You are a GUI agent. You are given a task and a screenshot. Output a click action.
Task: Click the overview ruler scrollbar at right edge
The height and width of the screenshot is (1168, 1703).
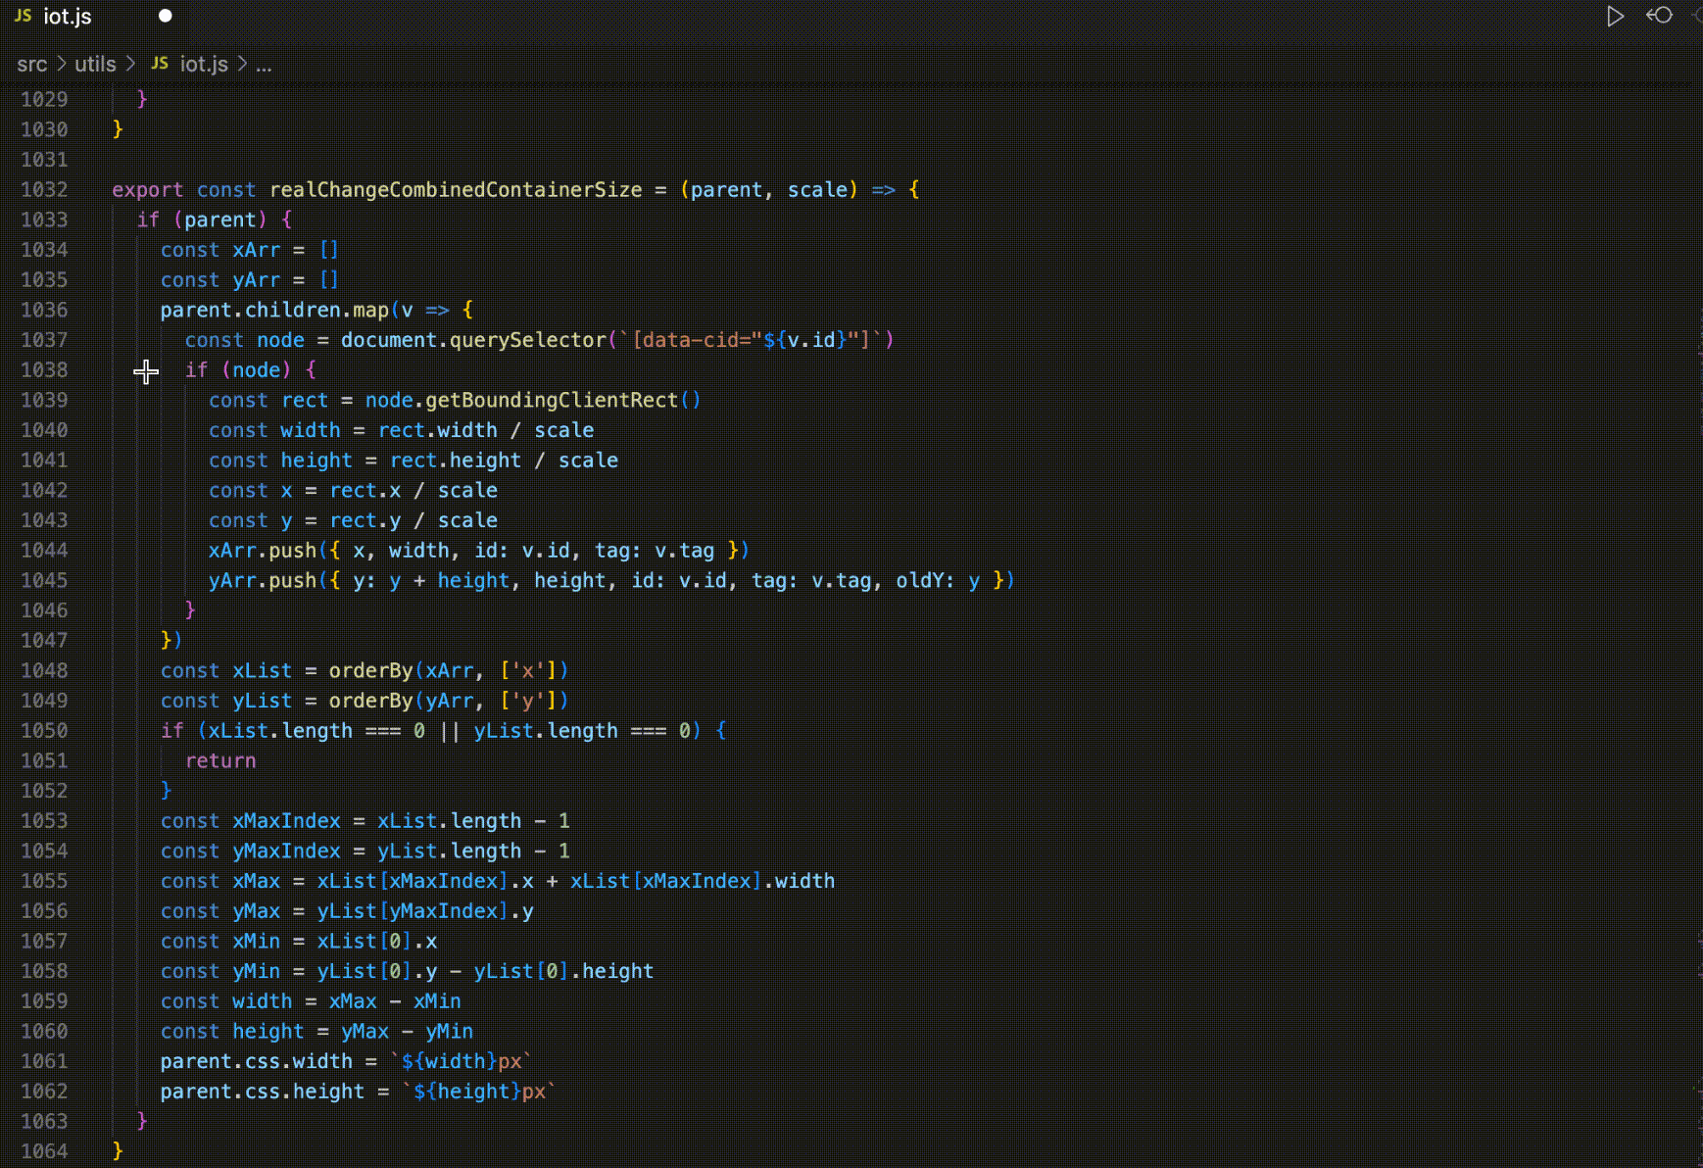(x=1697, y=627)
